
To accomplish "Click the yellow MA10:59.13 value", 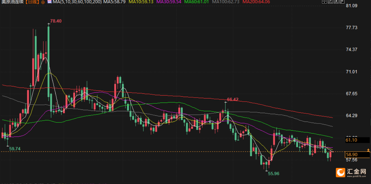I will pyautogui.click(x=141, y=2).
